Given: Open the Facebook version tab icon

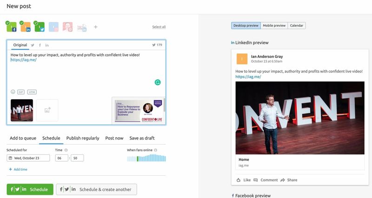Looking at the screenshot, I should pos(40,45).
